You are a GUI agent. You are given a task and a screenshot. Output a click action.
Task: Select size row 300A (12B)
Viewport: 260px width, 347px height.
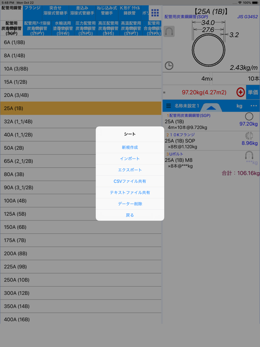[x=81, y=293]
